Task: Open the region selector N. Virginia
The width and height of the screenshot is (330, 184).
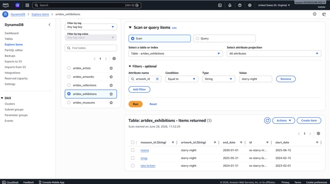Action: (x=274, y=5)
